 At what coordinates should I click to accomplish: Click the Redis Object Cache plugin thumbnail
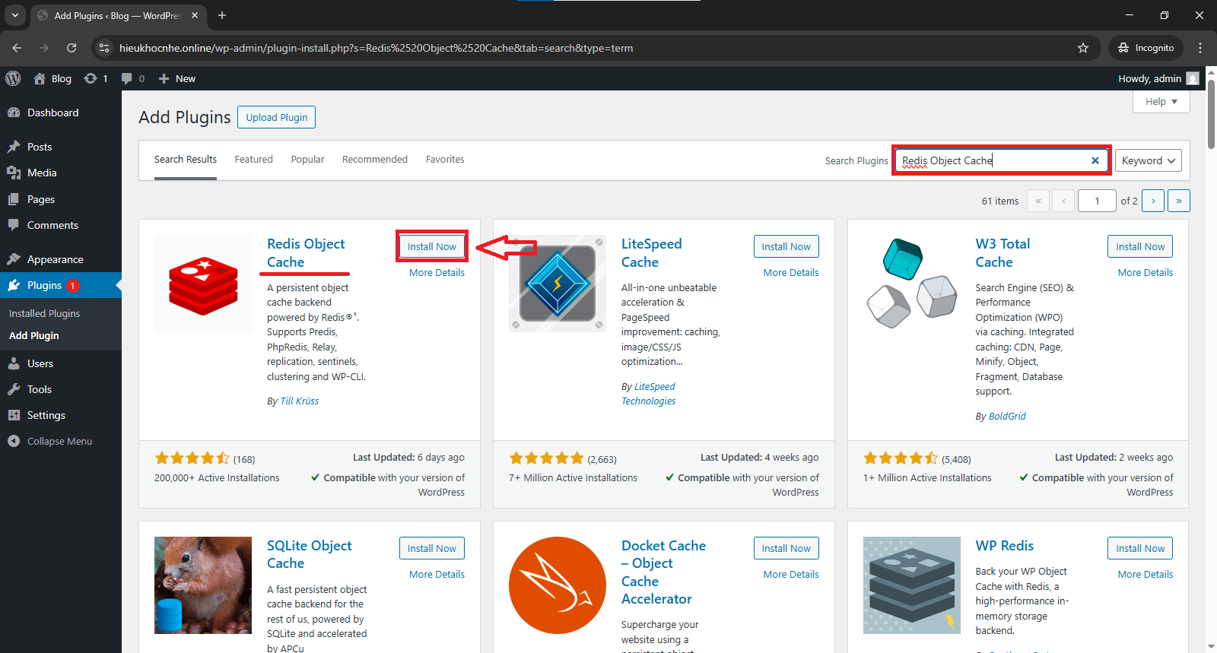coord(202,284)
